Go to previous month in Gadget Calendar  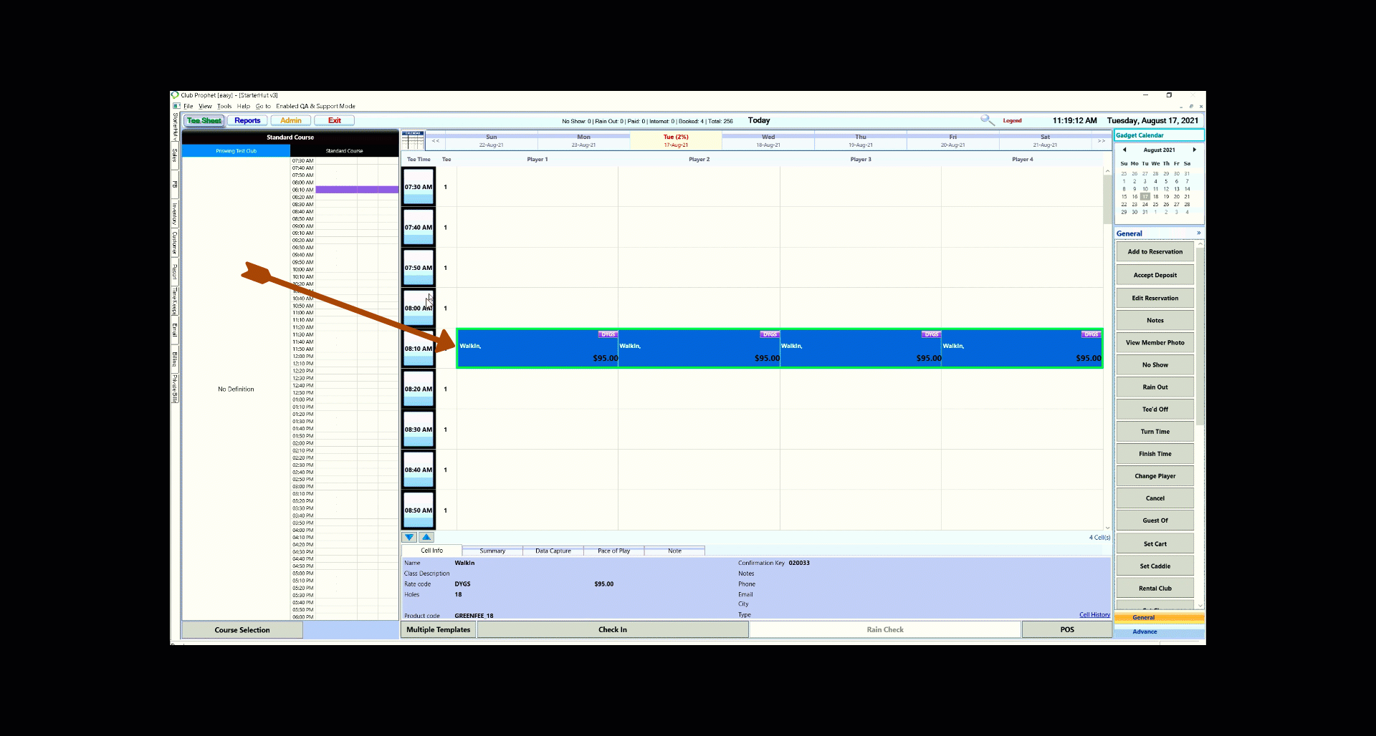click(1124, 150)
